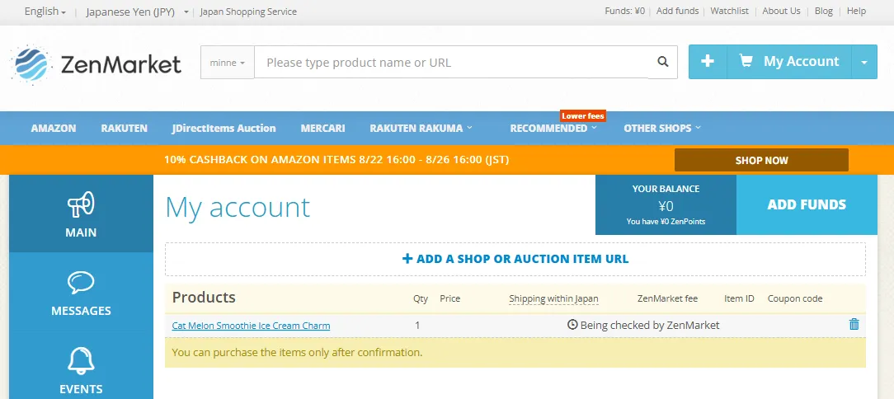Image resolution: width=894 pixels, height=399 pixels.
Task: Click the My account page heading
Action: 238,207
